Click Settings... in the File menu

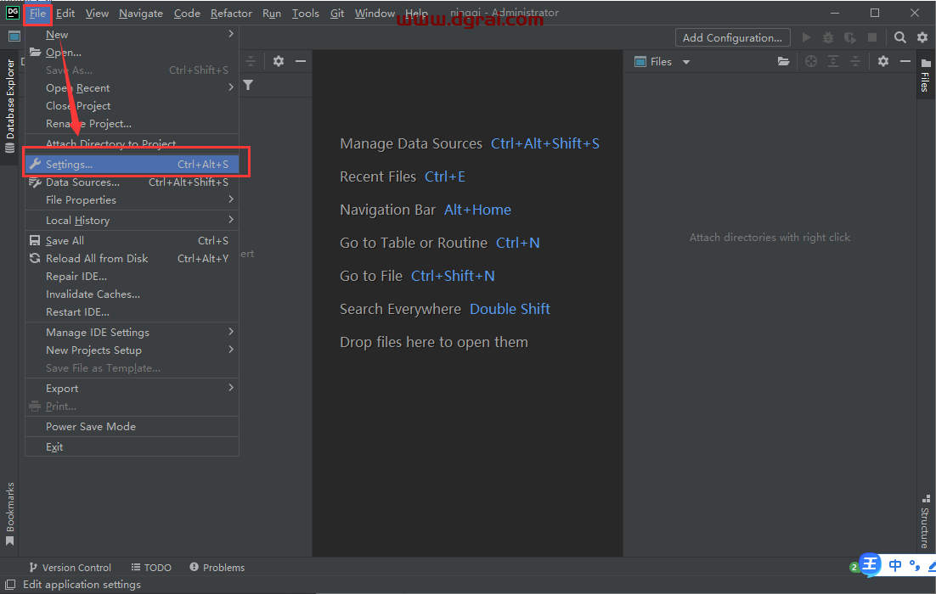pyautogui.click(x=132, y=164)
